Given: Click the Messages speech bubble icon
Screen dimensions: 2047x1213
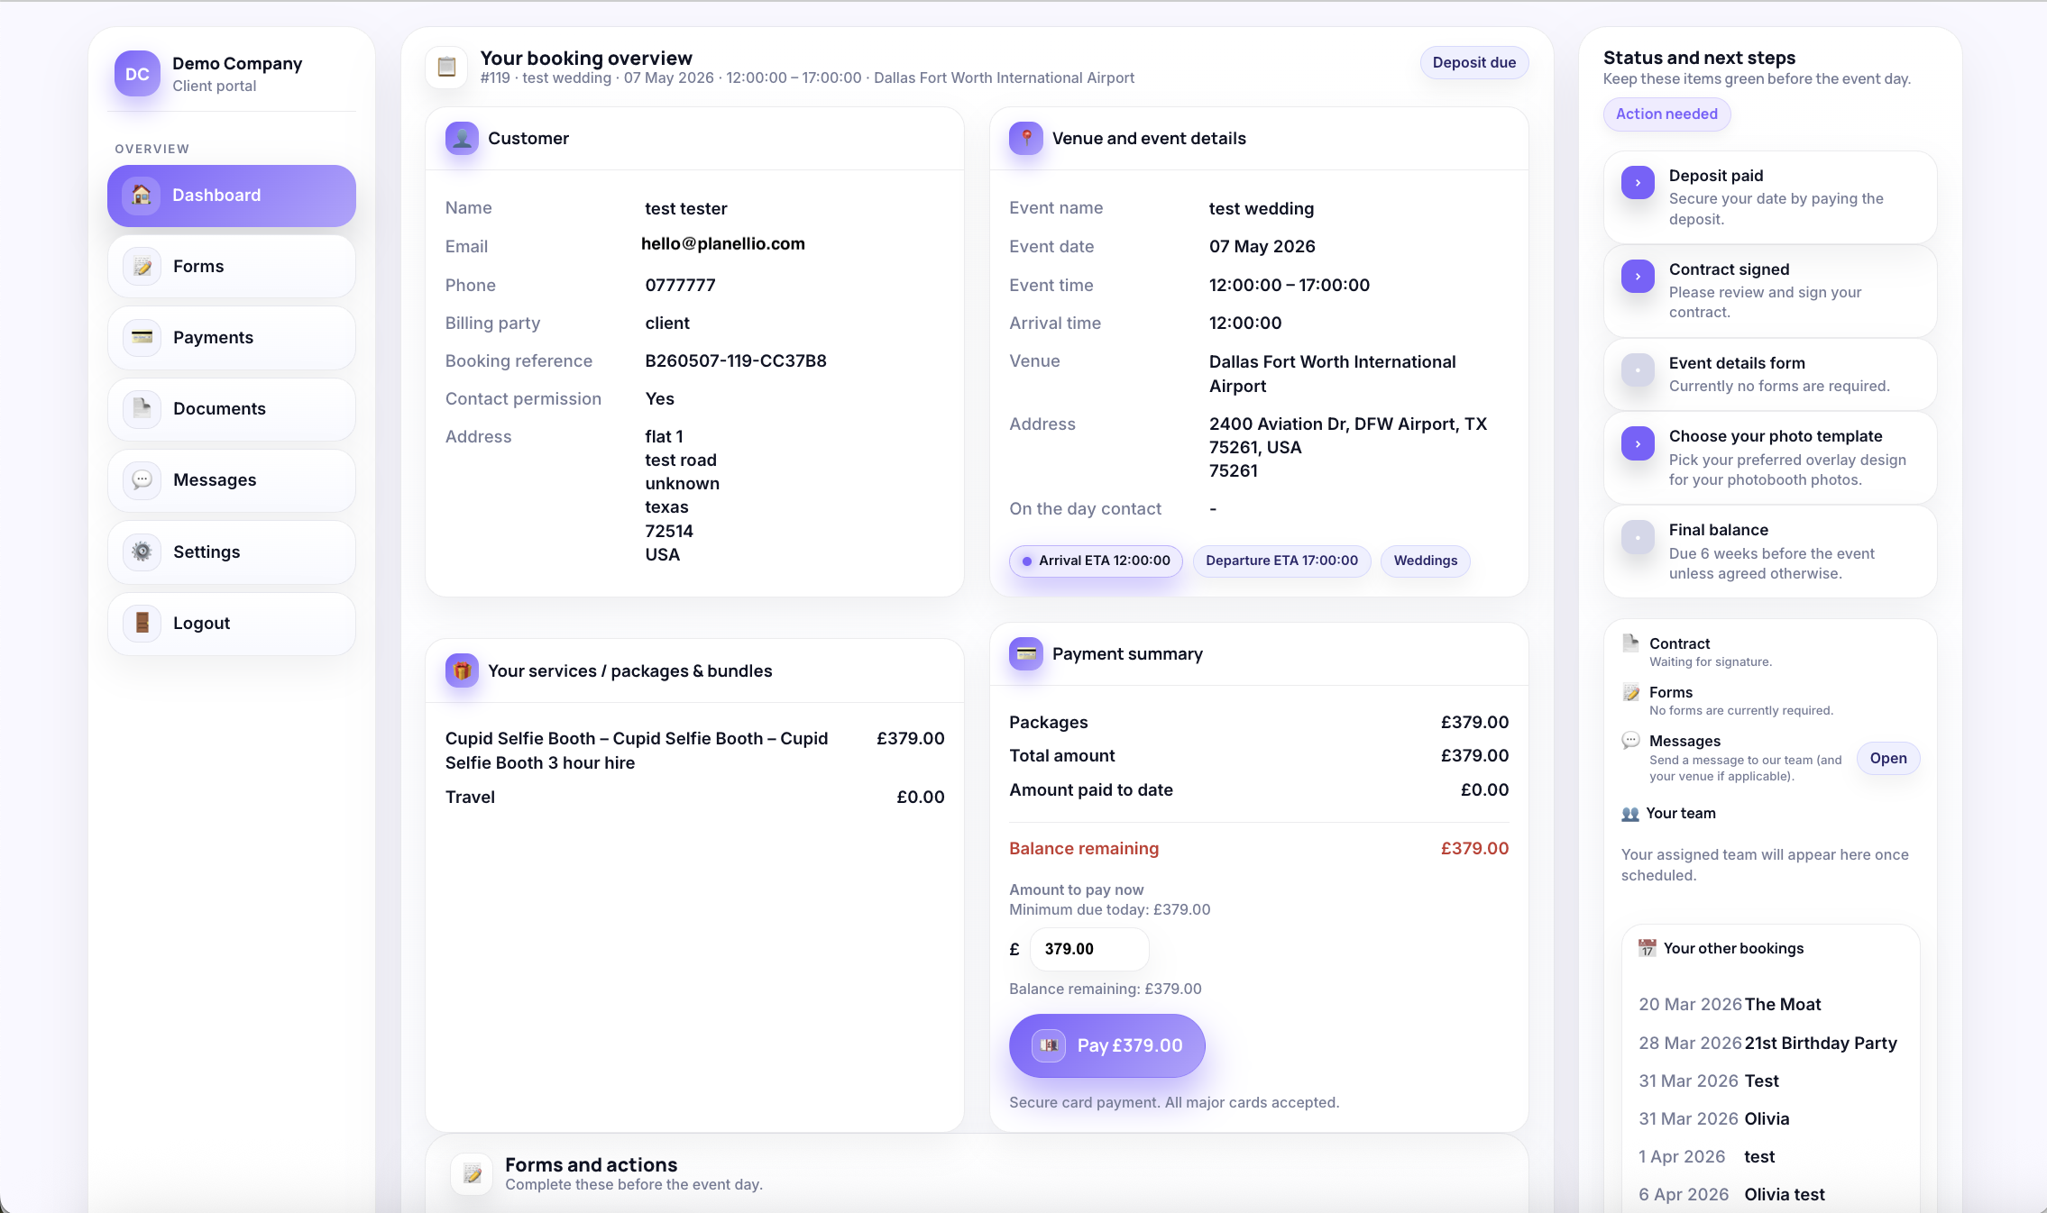Looking at the screenshot, I should [142, 480].
